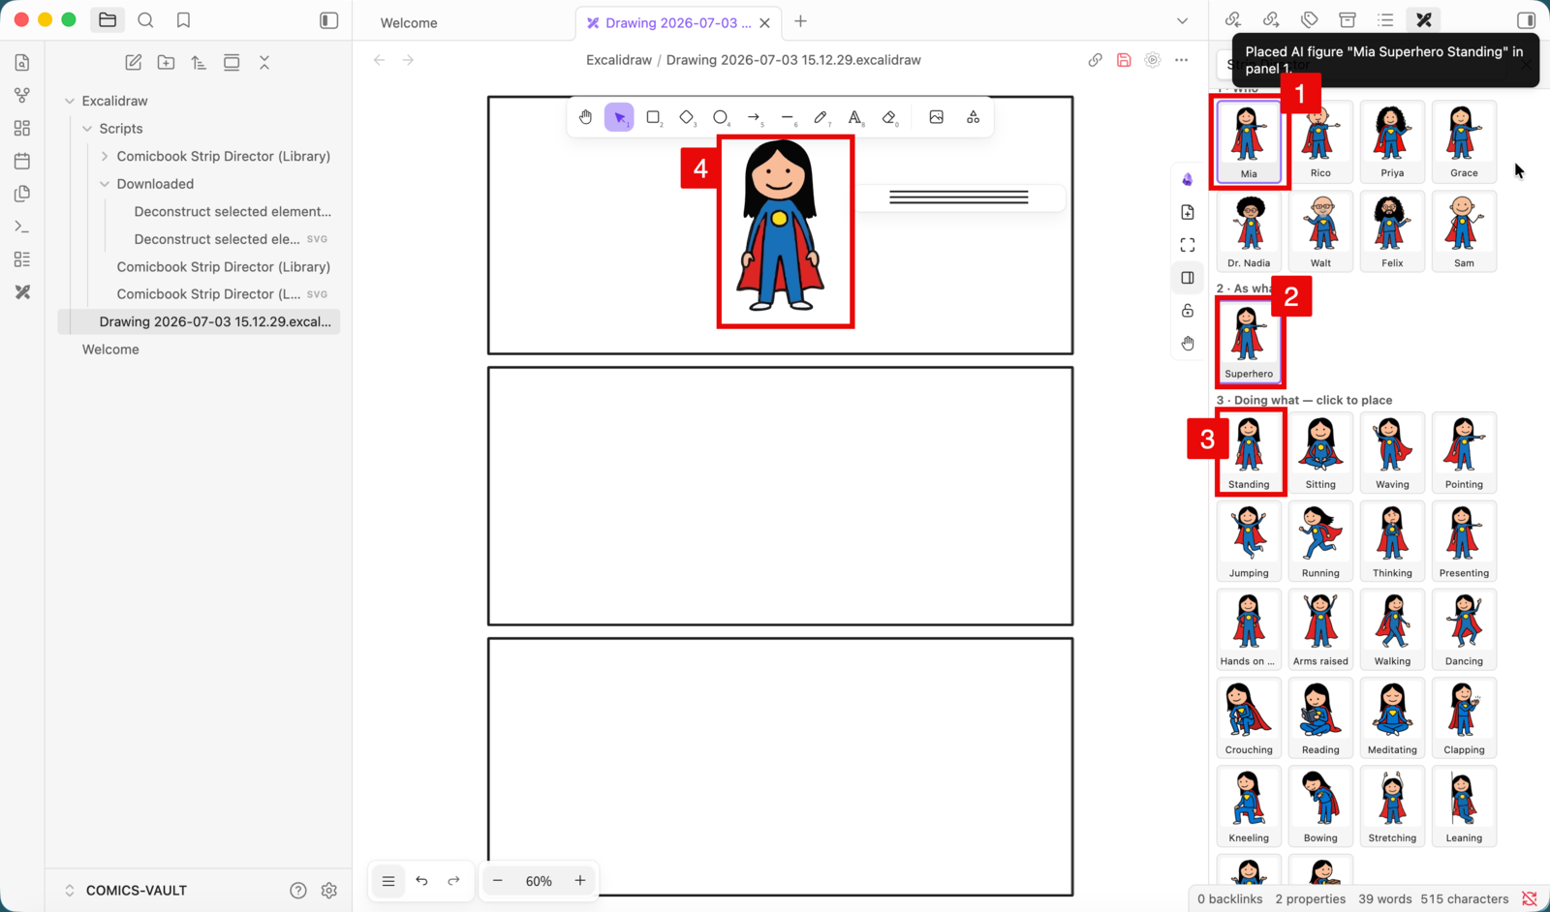
Task: Reset zoom from 60%
Action: click(539, 881)
